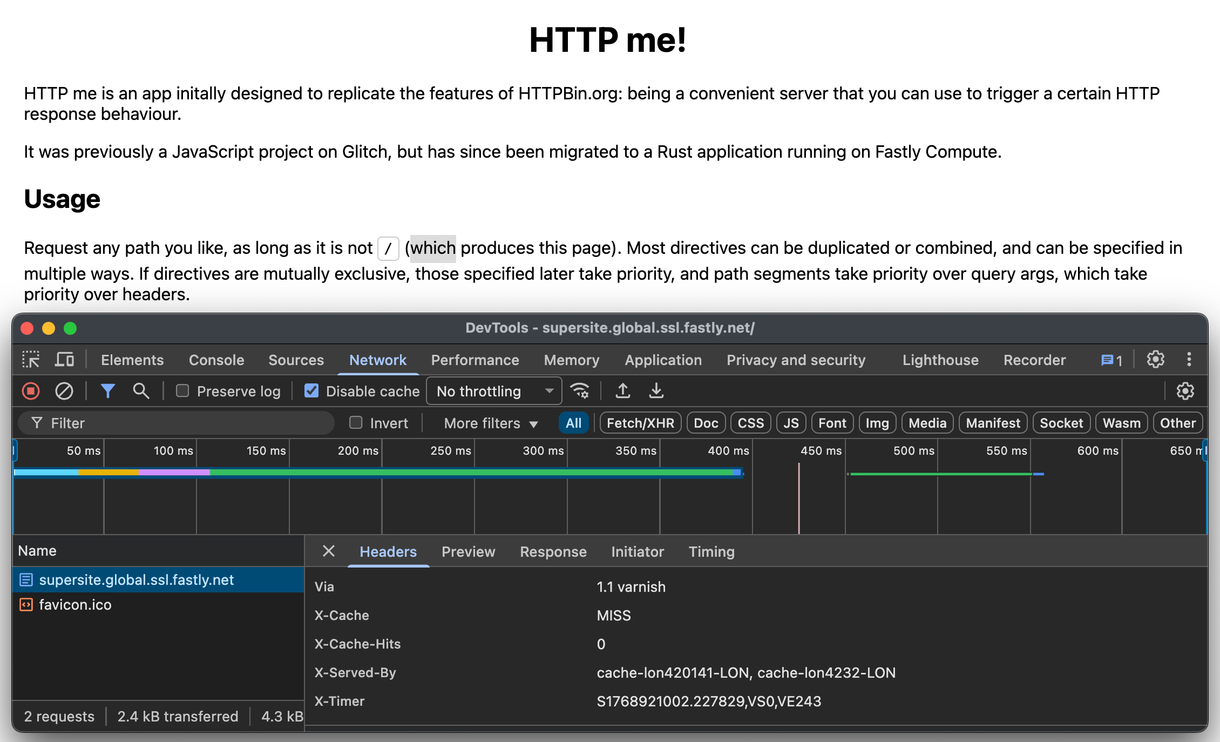
Task: Open DevTools three-dot customize menu
Action: pyautogui.click(x=1189, y=360)
